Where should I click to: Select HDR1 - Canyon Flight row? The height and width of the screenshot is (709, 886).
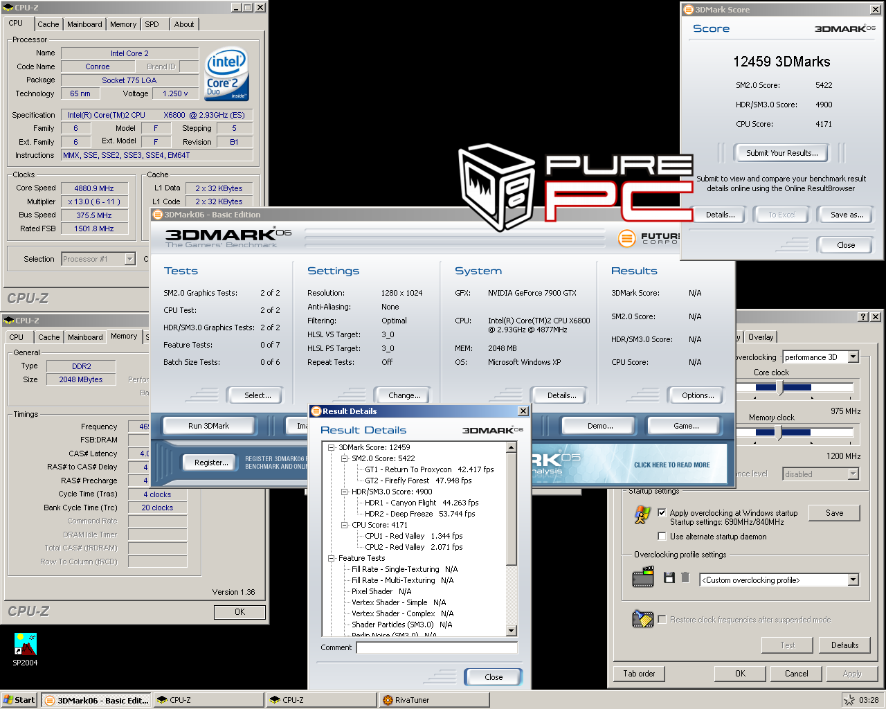tap(422, 503)
